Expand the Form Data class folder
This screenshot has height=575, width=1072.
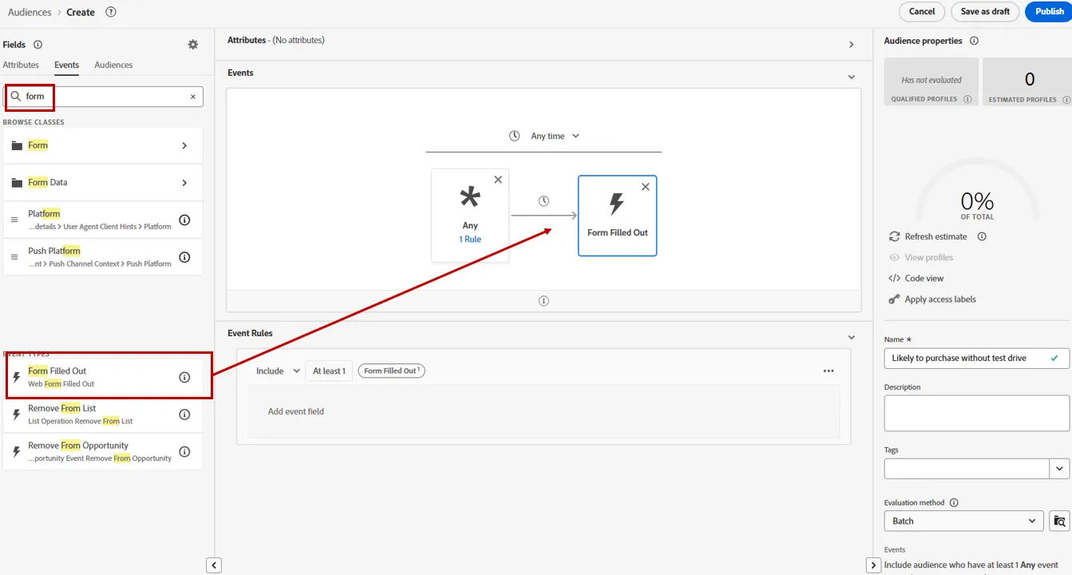(x=184, y=183)
